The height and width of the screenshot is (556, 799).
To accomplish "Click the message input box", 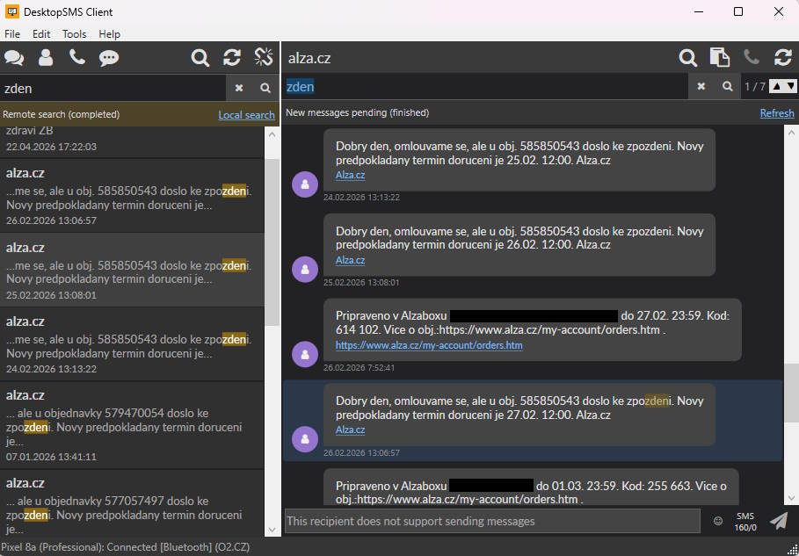I will [492, 521].
